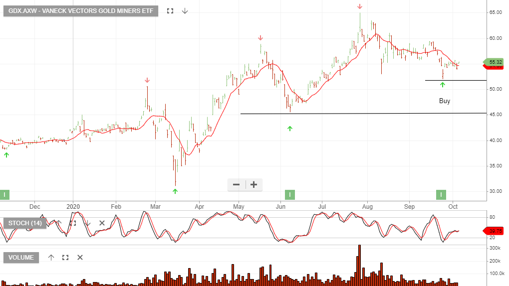The width and height of the screenshot is (509, 286).
Task: Click the 300k volume axis label
Action: [x=495, y=248]
